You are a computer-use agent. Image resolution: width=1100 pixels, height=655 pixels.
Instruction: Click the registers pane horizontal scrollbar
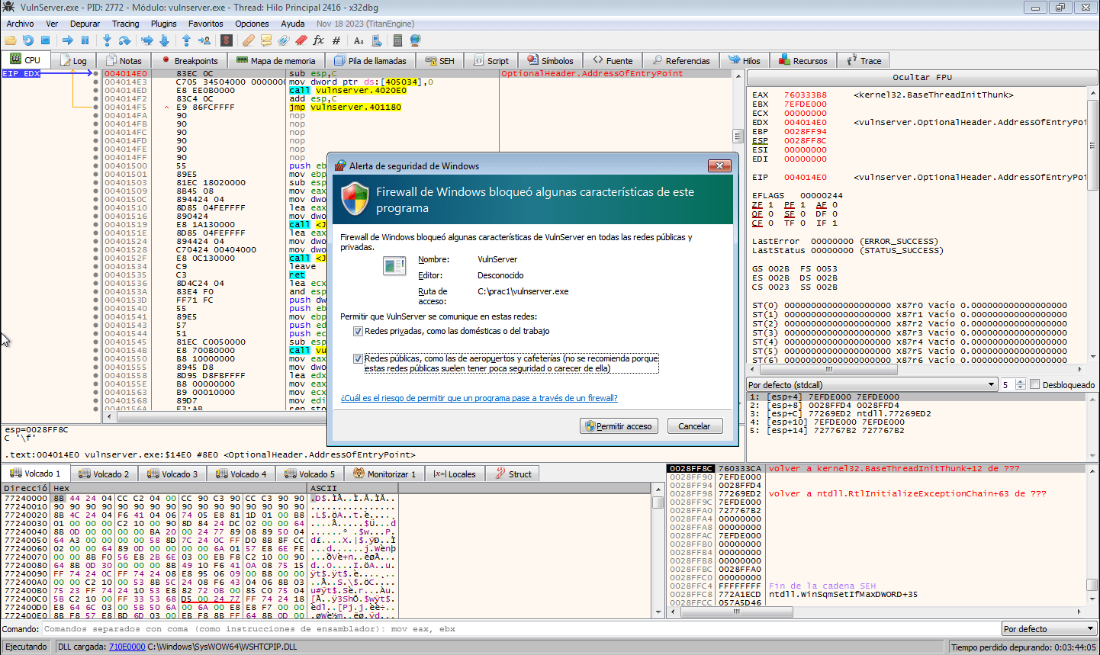point(917,369)
